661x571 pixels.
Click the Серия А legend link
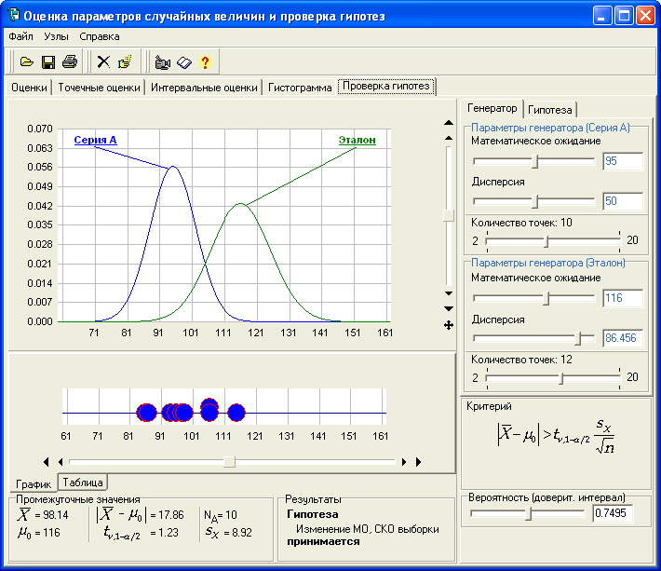point(95,140)
